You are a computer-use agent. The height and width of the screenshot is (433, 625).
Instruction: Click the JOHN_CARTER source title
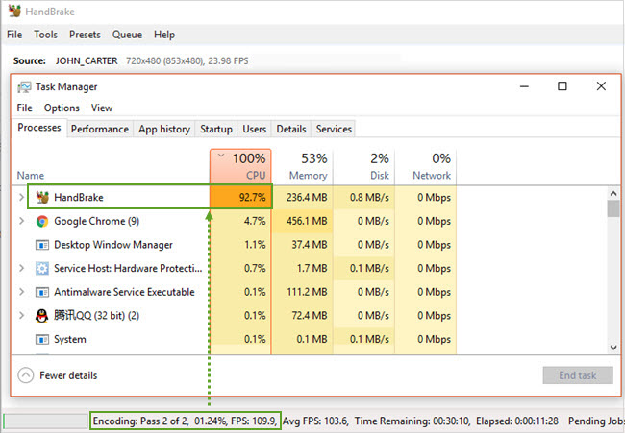click(87, 60)
